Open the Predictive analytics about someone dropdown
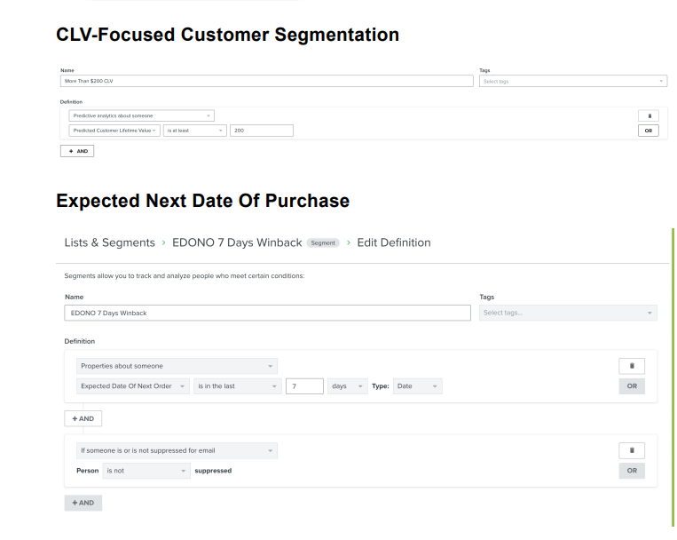Viewport: 677px width, 540px height. [x=142, y=115]
